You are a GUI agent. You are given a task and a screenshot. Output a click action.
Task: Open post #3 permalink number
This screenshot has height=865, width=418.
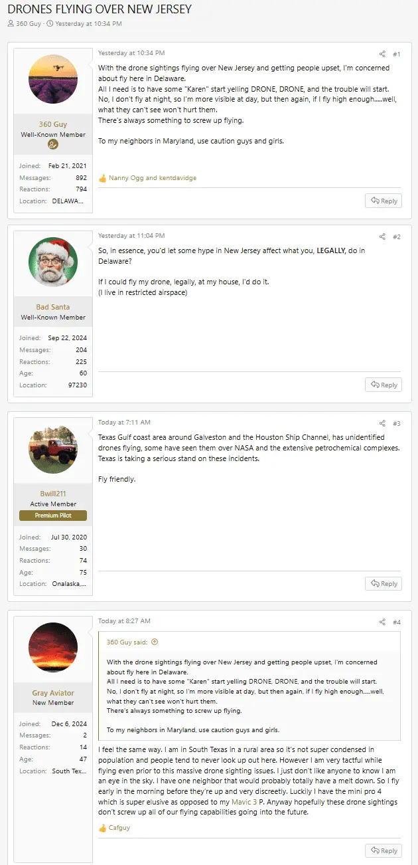pos(396,423)
